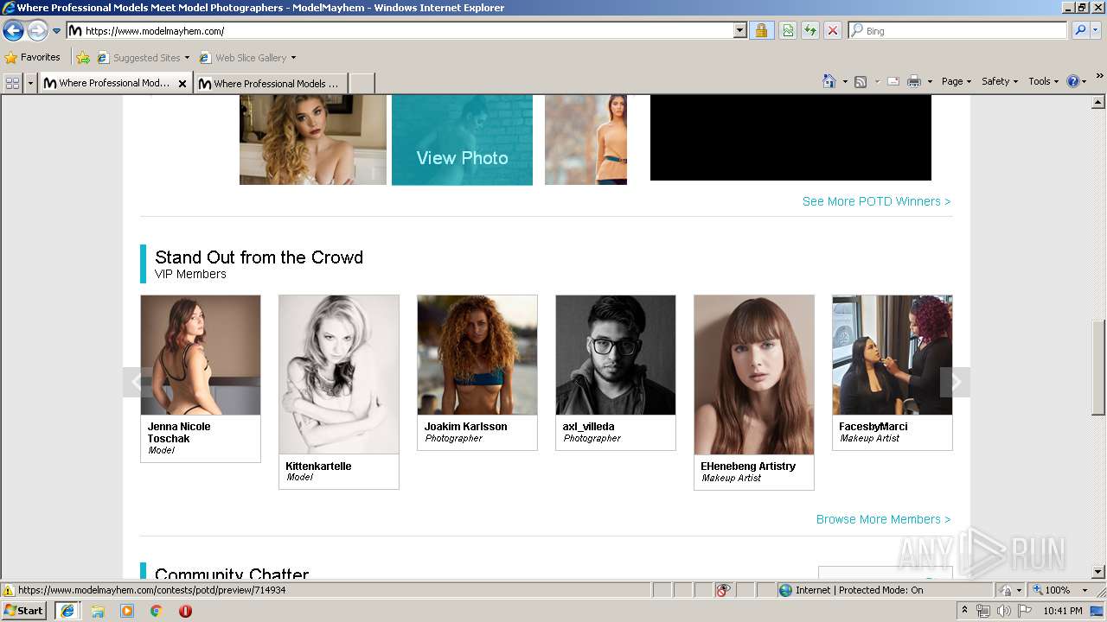Toggle the Compatibility View icon

pyautogui.click(x=788, y=30)
